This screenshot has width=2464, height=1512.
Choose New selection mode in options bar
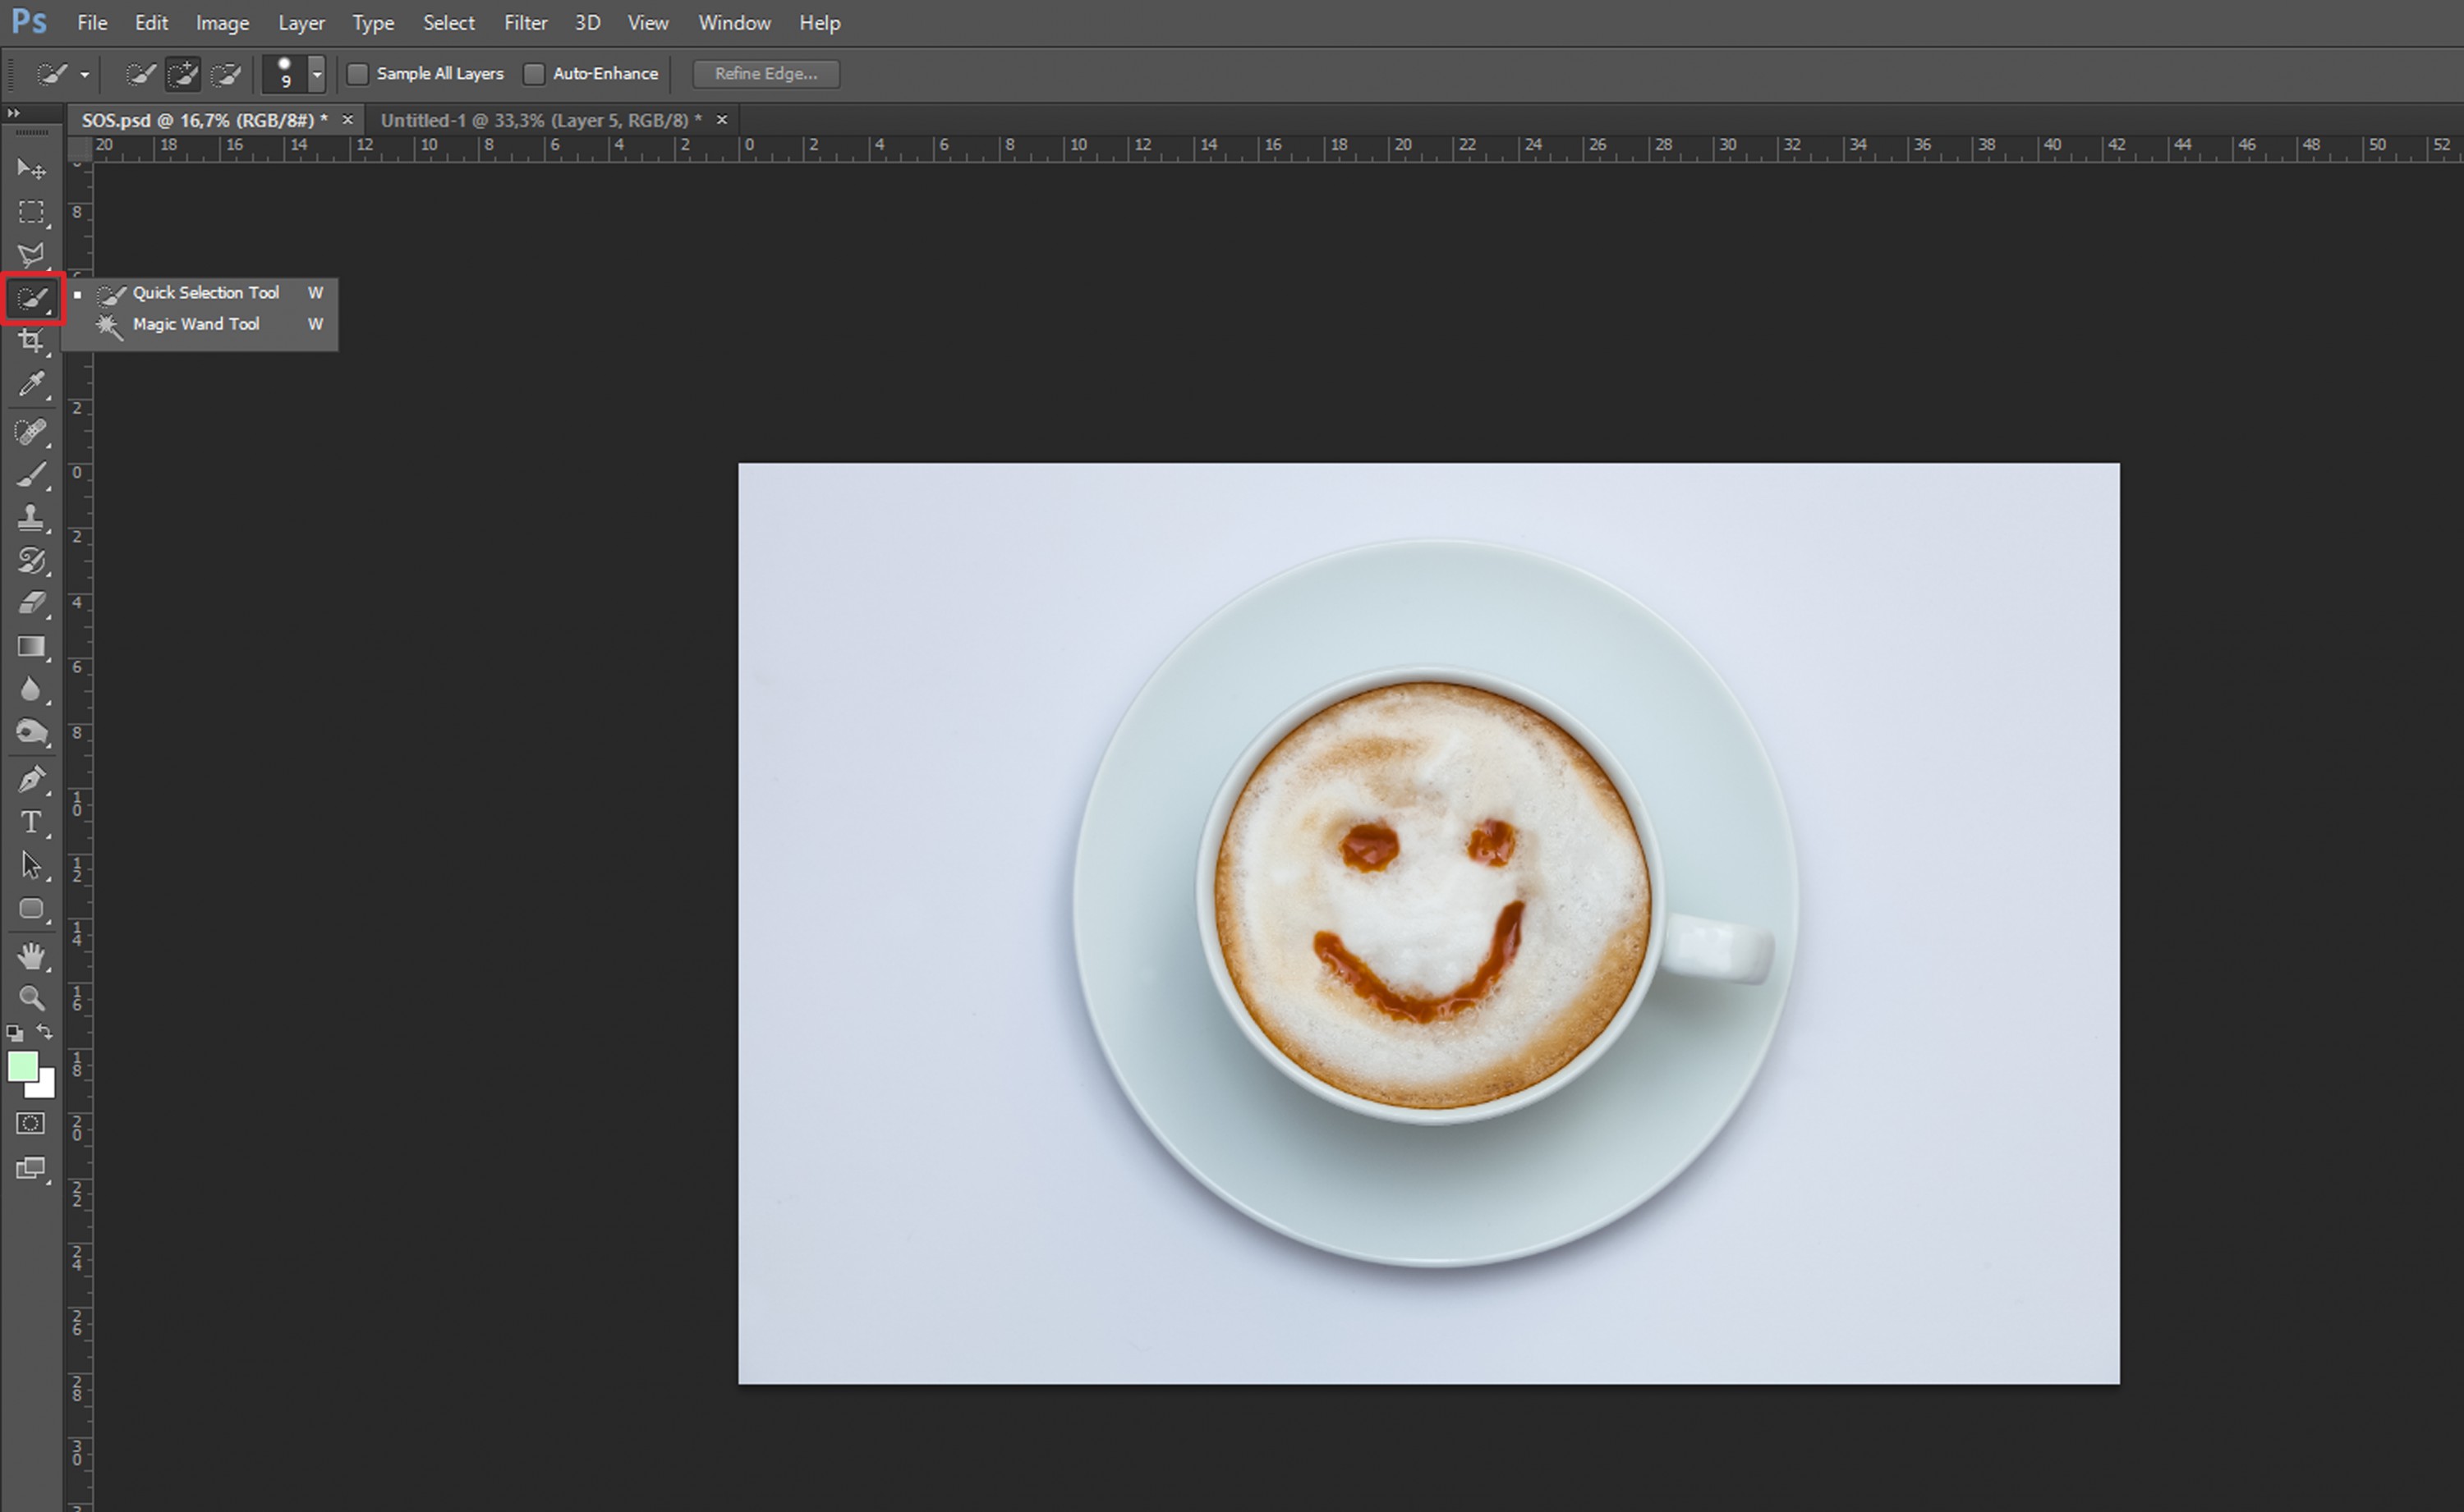(140, 74)
